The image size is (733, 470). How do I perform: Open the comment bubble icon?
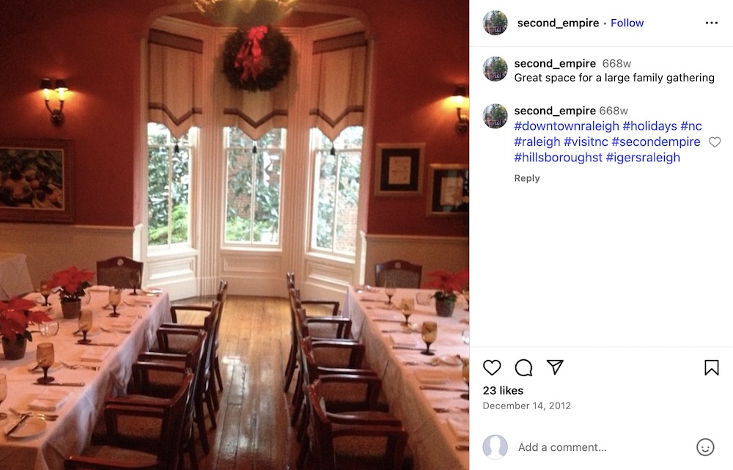click(523, 367)
